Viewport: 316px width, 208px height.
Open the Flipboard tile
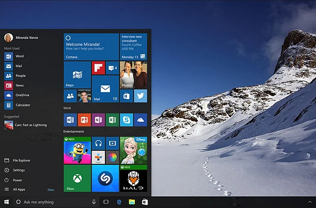[x=98, y=68]
